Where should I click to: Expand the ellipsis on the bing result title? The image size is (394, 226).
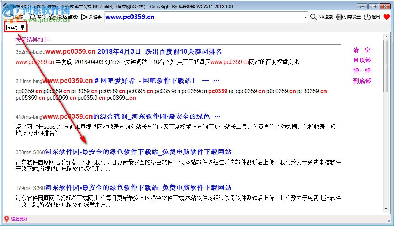tap(216, 80)
